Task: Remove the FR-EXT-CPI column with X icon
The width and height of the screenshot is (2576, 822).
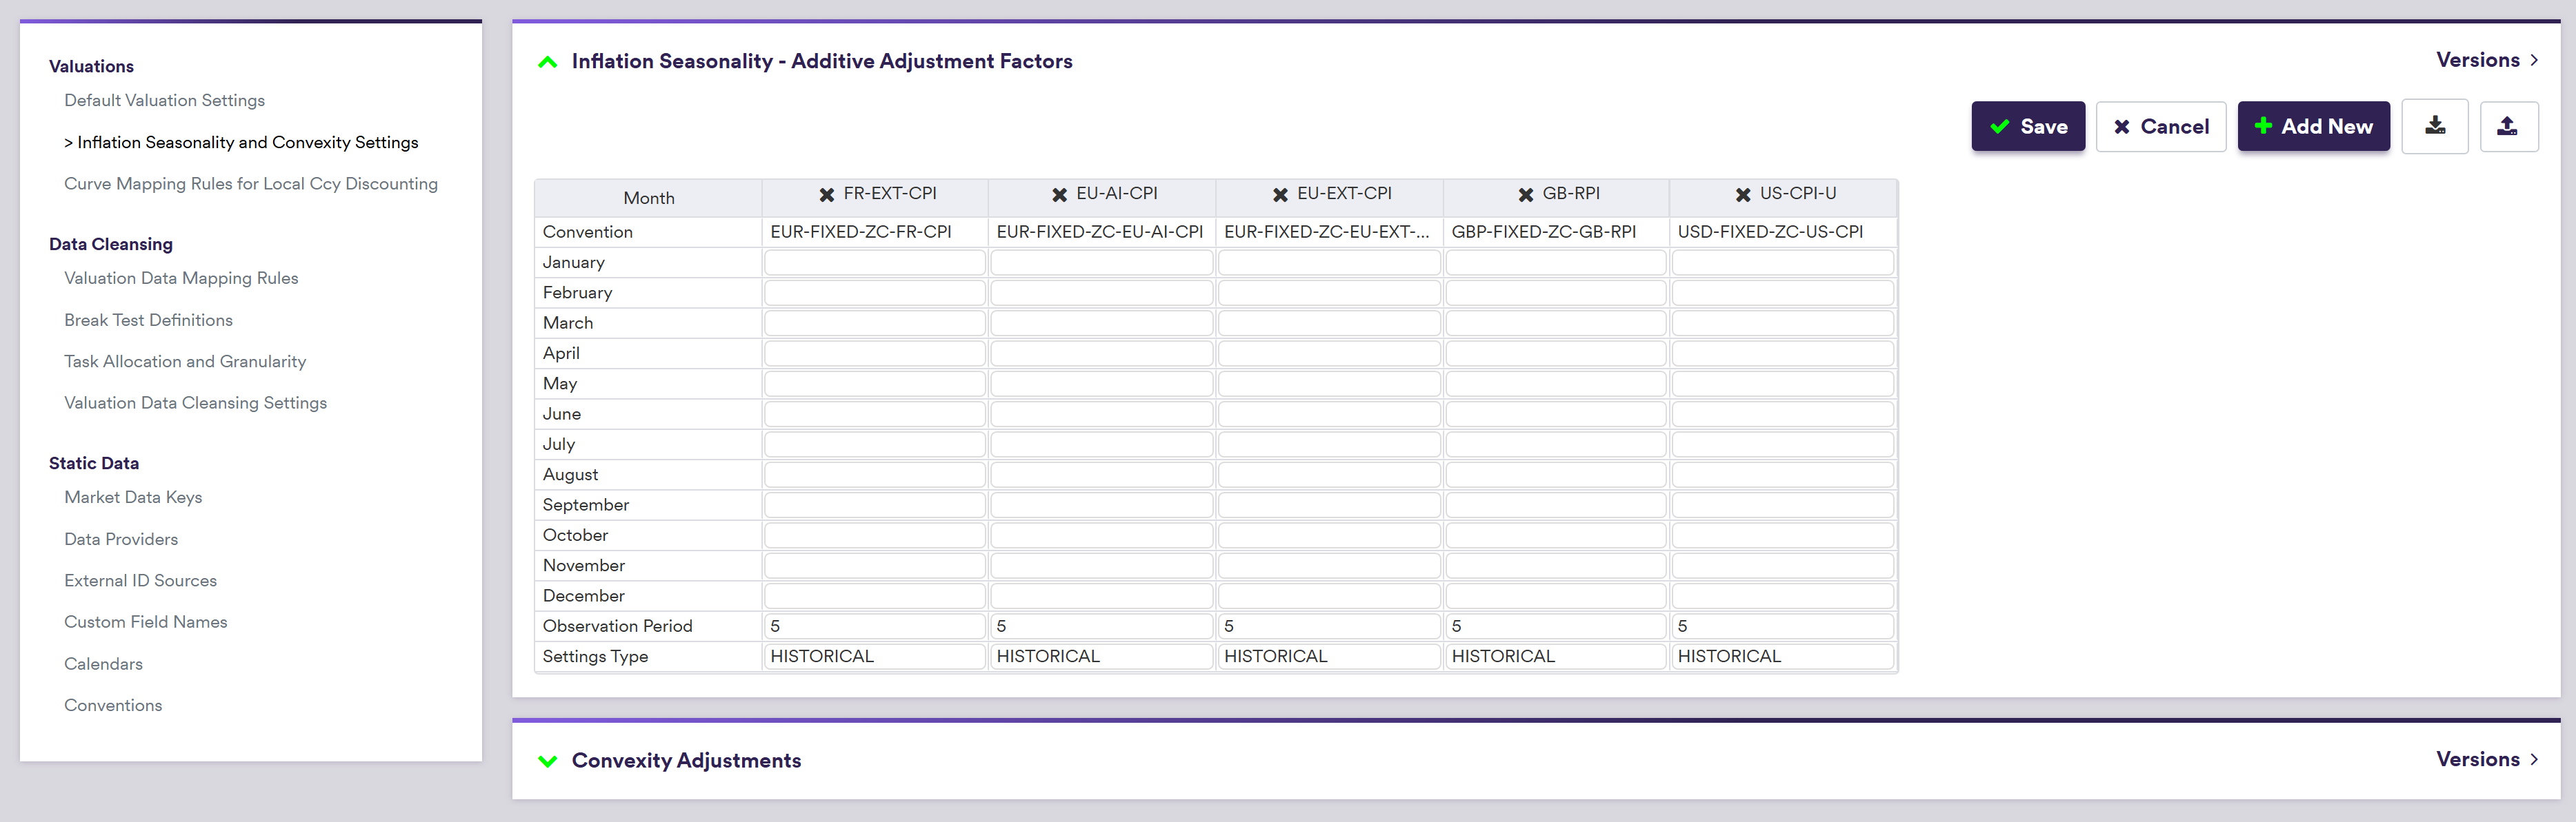Action: (x=826, y=195)
